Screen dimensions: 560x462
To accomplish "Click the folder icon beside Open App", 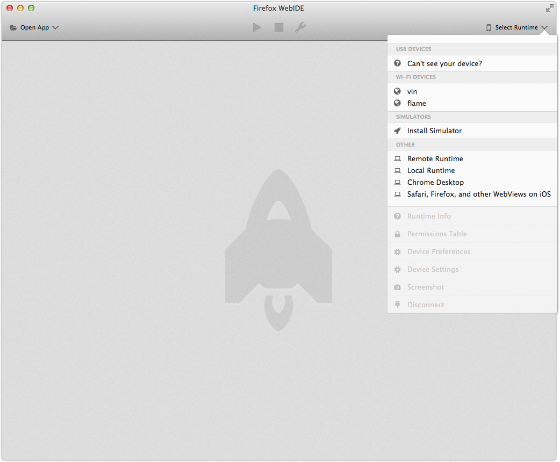I will coord(13,27).
